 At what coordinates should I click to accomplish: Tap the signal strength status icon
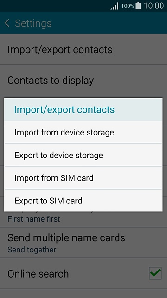115,6
